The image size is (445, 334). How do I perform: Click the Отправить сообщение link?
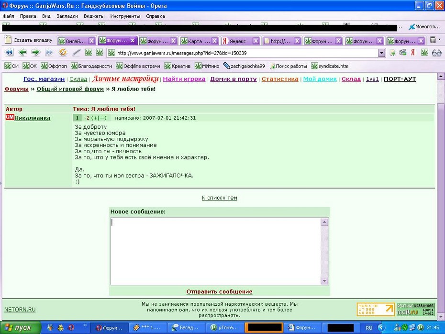(x=219, y=291)
